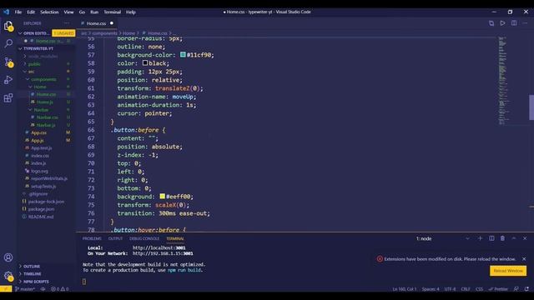Collapse the Navbar folder in tree
This screenshot has width=534, height=300.
tap(41, 110)
